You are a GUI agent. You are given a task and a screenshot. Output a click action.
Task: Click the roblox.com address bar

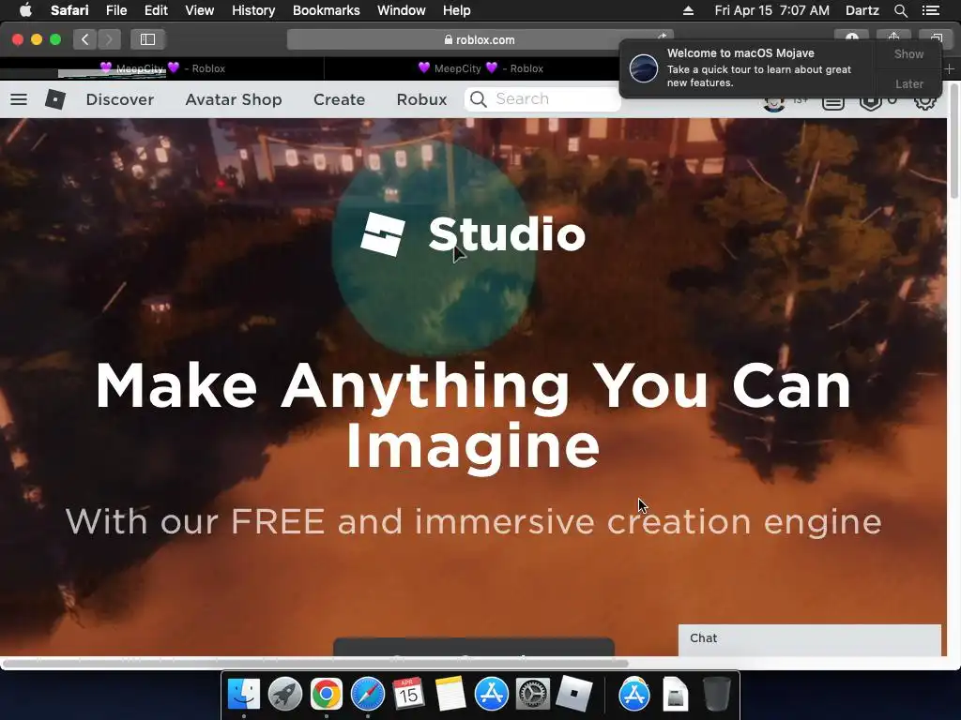click(x=480, y=39)
